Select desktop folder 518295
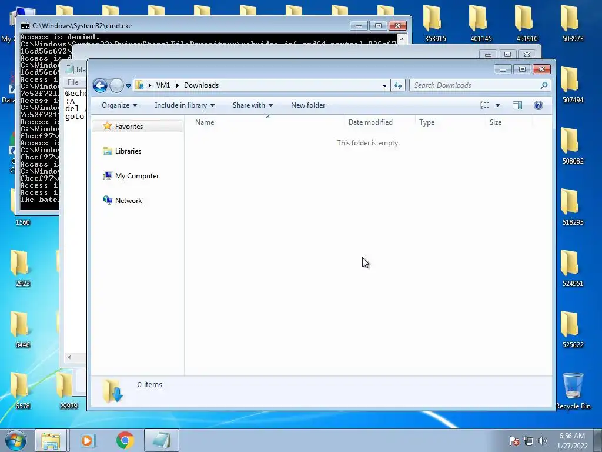 [x=573, y=207]
